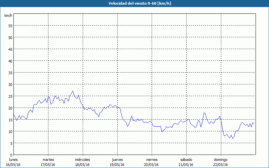Click the highest wind speed peak on the line
Viewport: 269px width, 168px height.
click(73, 91)
